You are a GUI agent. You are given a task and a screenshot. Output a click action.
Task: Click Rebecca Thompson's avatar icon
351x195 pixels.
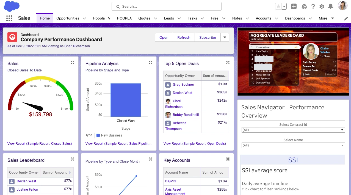coord(168,123)
